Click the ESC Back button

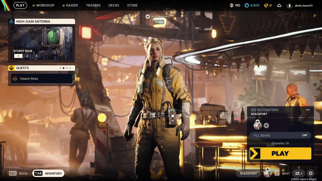point(18,173)
